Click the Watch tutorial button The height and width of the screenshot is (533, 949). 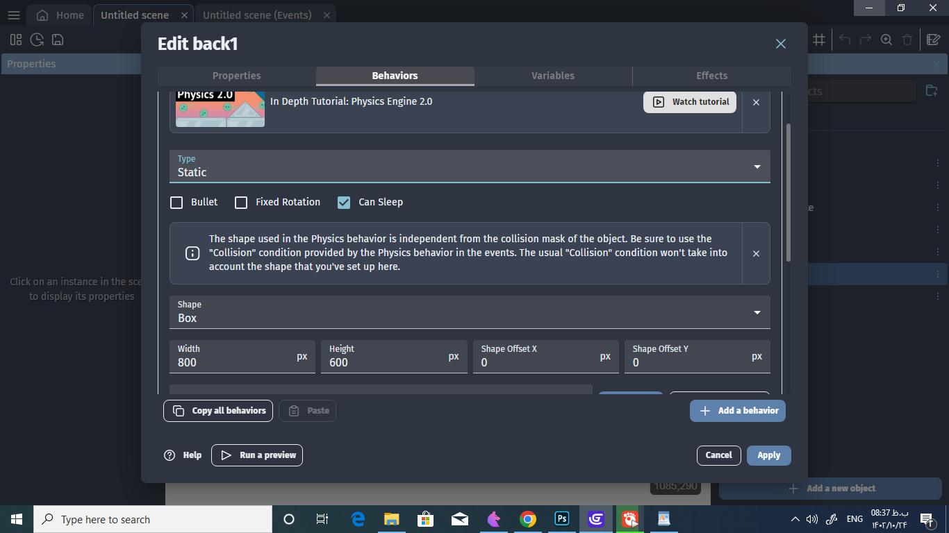point(690,102)
